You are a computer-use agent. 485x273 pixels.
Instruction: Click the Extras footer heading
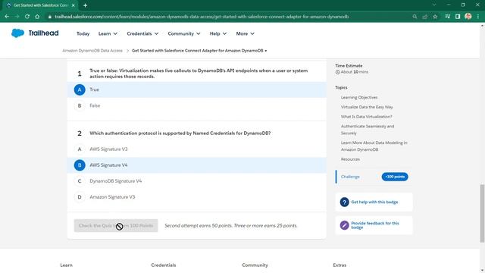(339, 265)
